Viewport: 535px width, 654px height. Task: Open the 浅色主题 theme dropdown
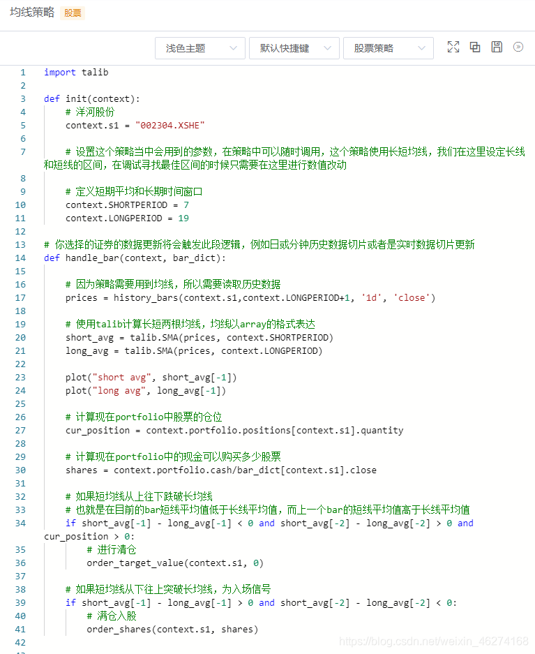point(200,48)
